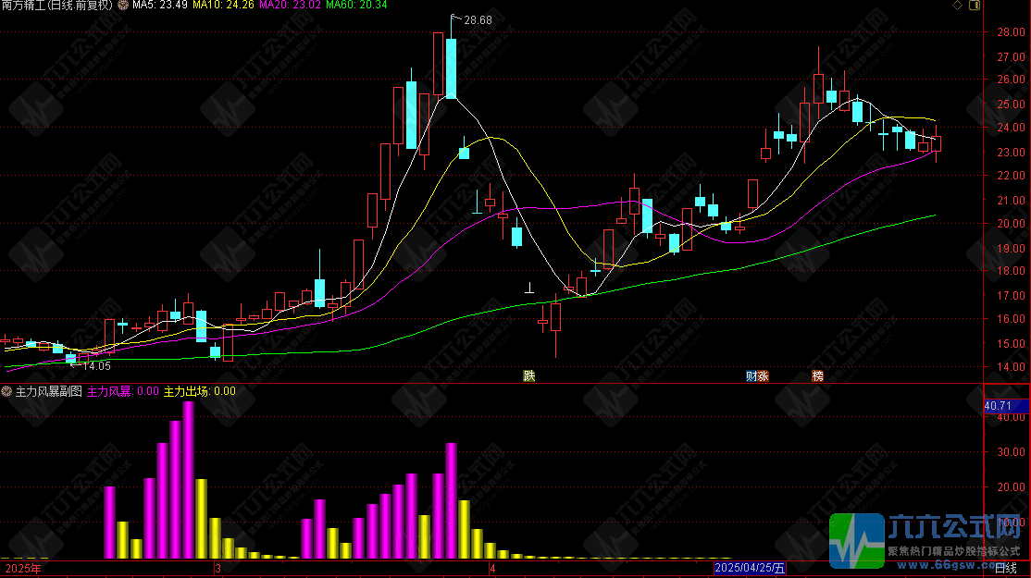Open settings icon beside the main chart title
Screen dimensions: 1031x578
123,6
